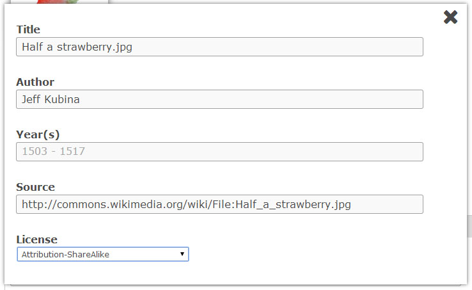Viewport: 472px width, 290px height.
Task: Click the Title label
Action: [28, 29]
